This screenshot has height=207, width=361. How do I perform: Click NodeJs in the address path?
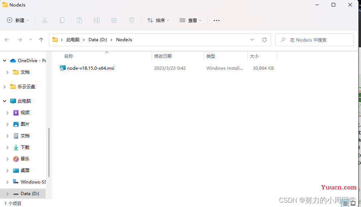click(124, 40)
